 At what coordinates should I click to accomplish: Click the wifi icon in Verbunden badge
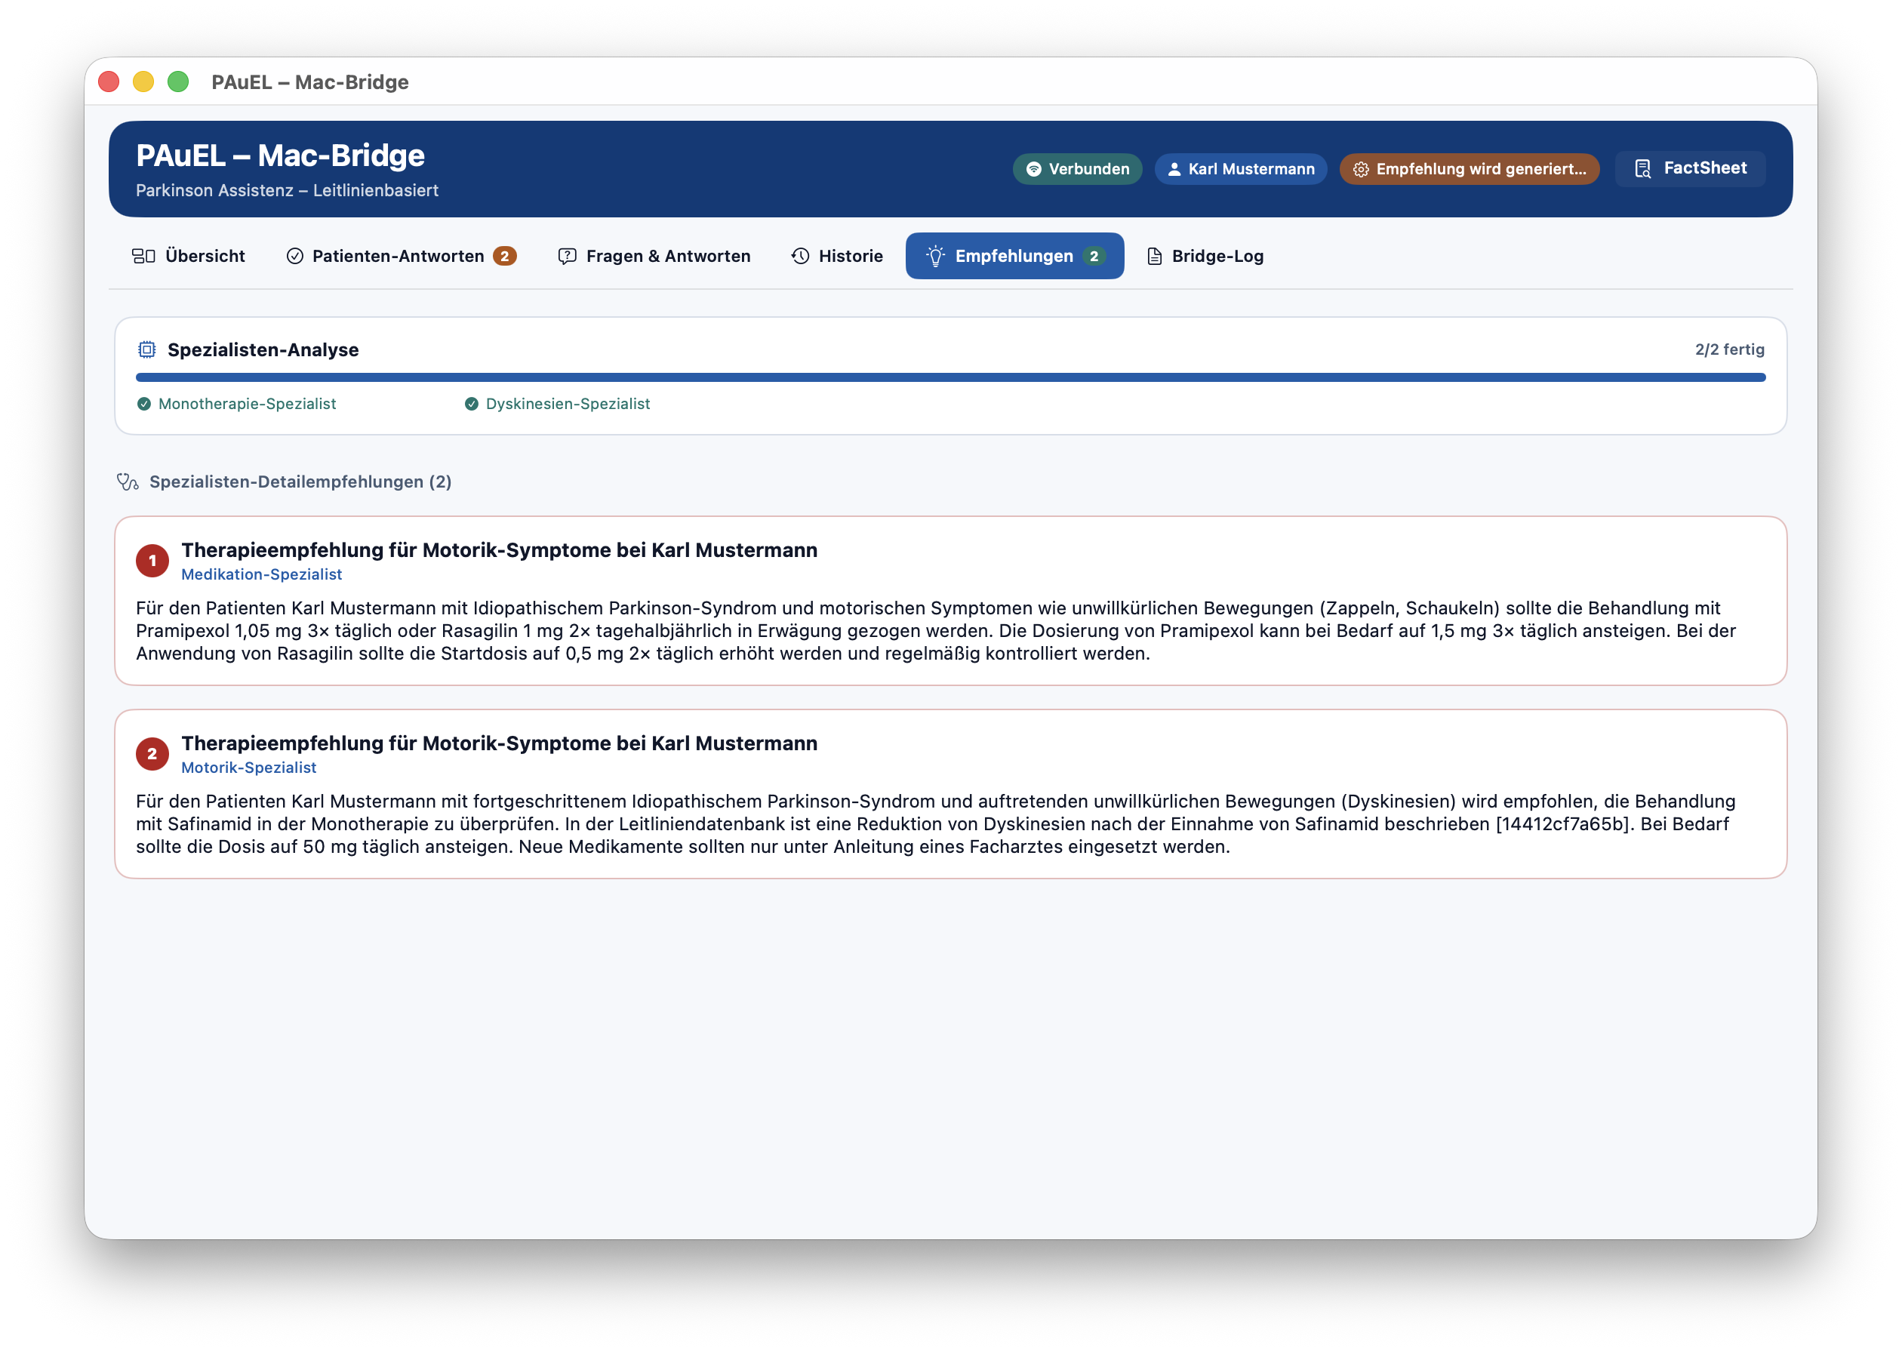pos(1033,170)
